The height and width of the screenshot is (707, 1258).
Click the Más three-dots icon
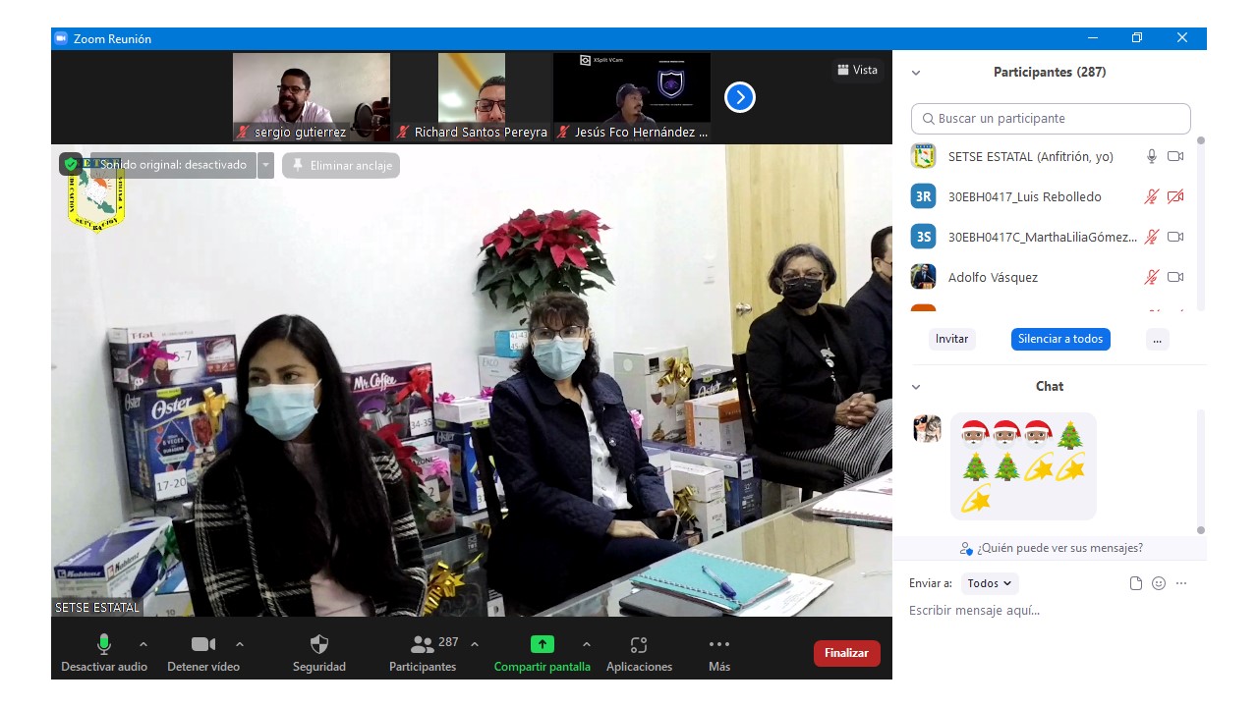coord(719,644)
